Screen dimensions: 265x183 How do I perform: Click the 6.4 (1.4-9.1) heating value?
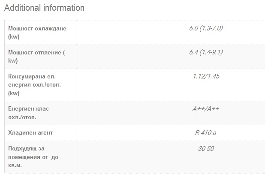click(x=206, y=52)
